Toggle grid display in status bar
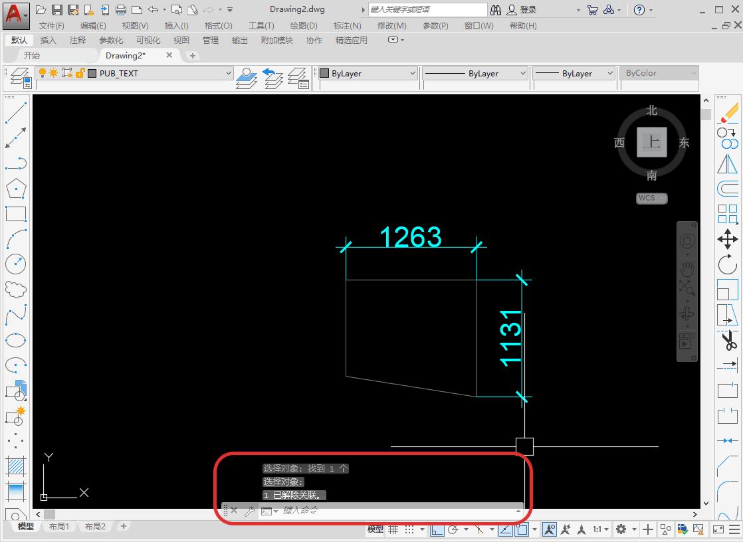This screenshot has height=542, width=743. [x=393, y=529]
